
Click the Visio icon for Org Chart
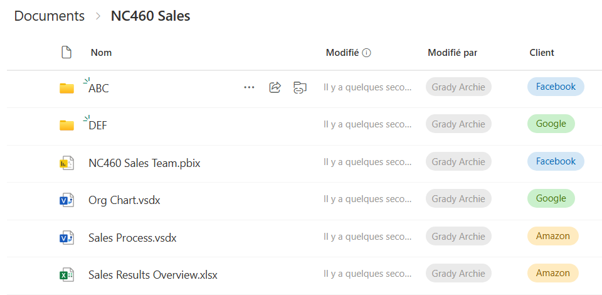click(67, 200)
